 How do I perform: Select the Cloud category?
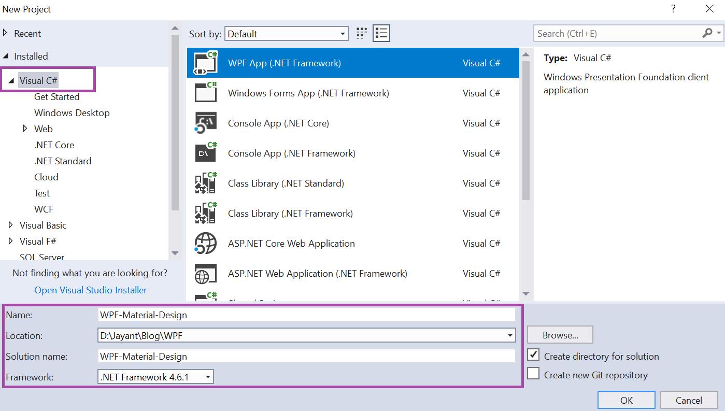tap(46, 177)
